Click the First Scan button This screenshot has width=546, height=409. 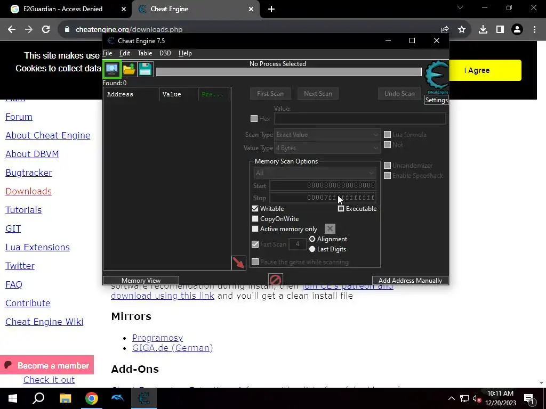(270, 94)
